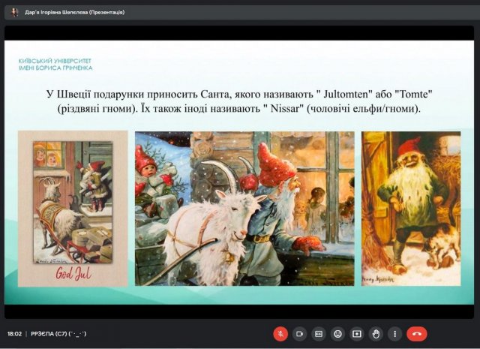Leave the call with red hang-up button

point(417,333)
